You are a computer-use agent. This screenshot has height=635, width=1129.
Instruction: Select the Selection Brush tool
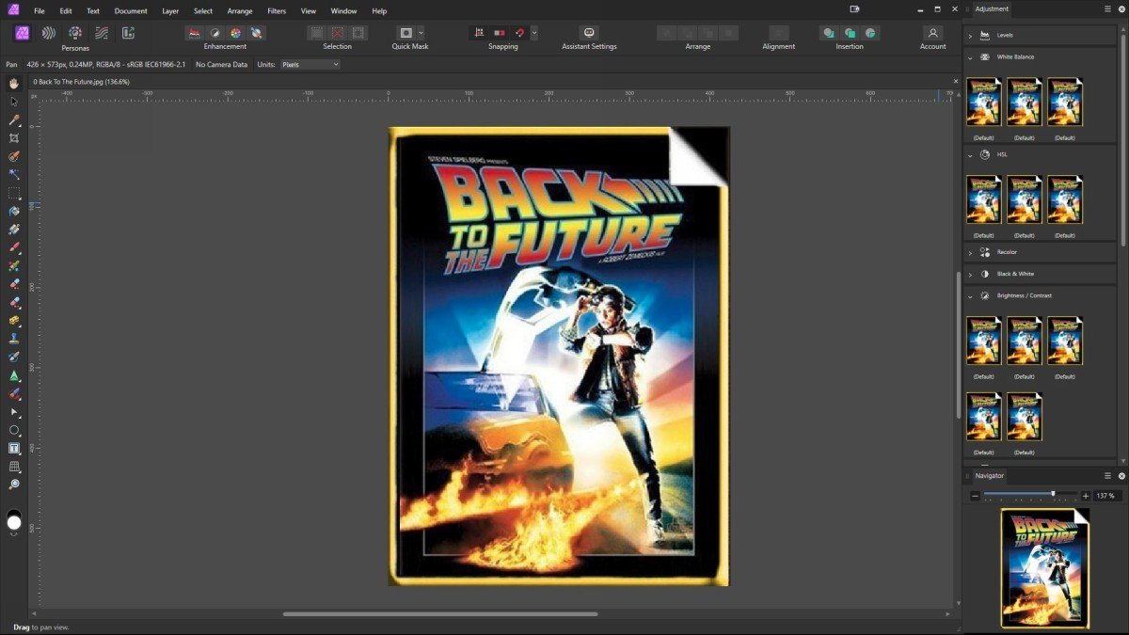point(14,156)
